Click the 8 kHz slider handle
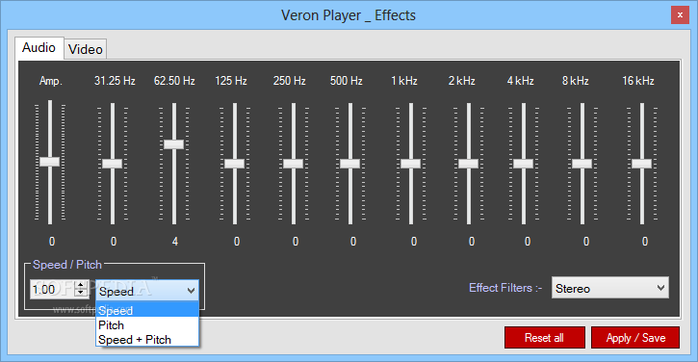 click(582, 164)
